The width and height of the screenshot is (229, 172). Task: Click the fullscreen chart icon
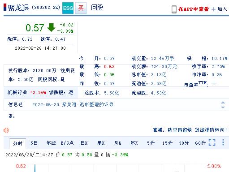click(x=212, y=142)
